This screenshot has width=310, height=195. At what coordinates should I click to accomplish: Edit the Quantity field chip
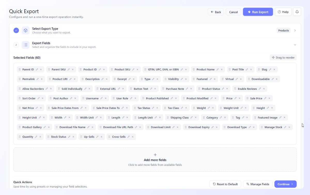(36, 137)
